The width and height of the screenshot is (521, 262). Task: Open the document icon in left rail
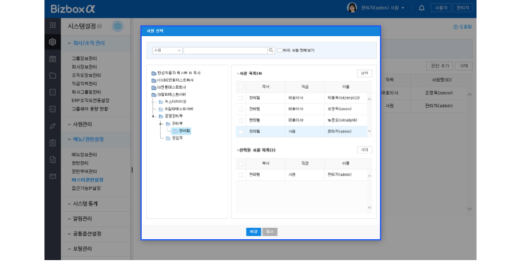pyautogui.click(x=53, y=159)
